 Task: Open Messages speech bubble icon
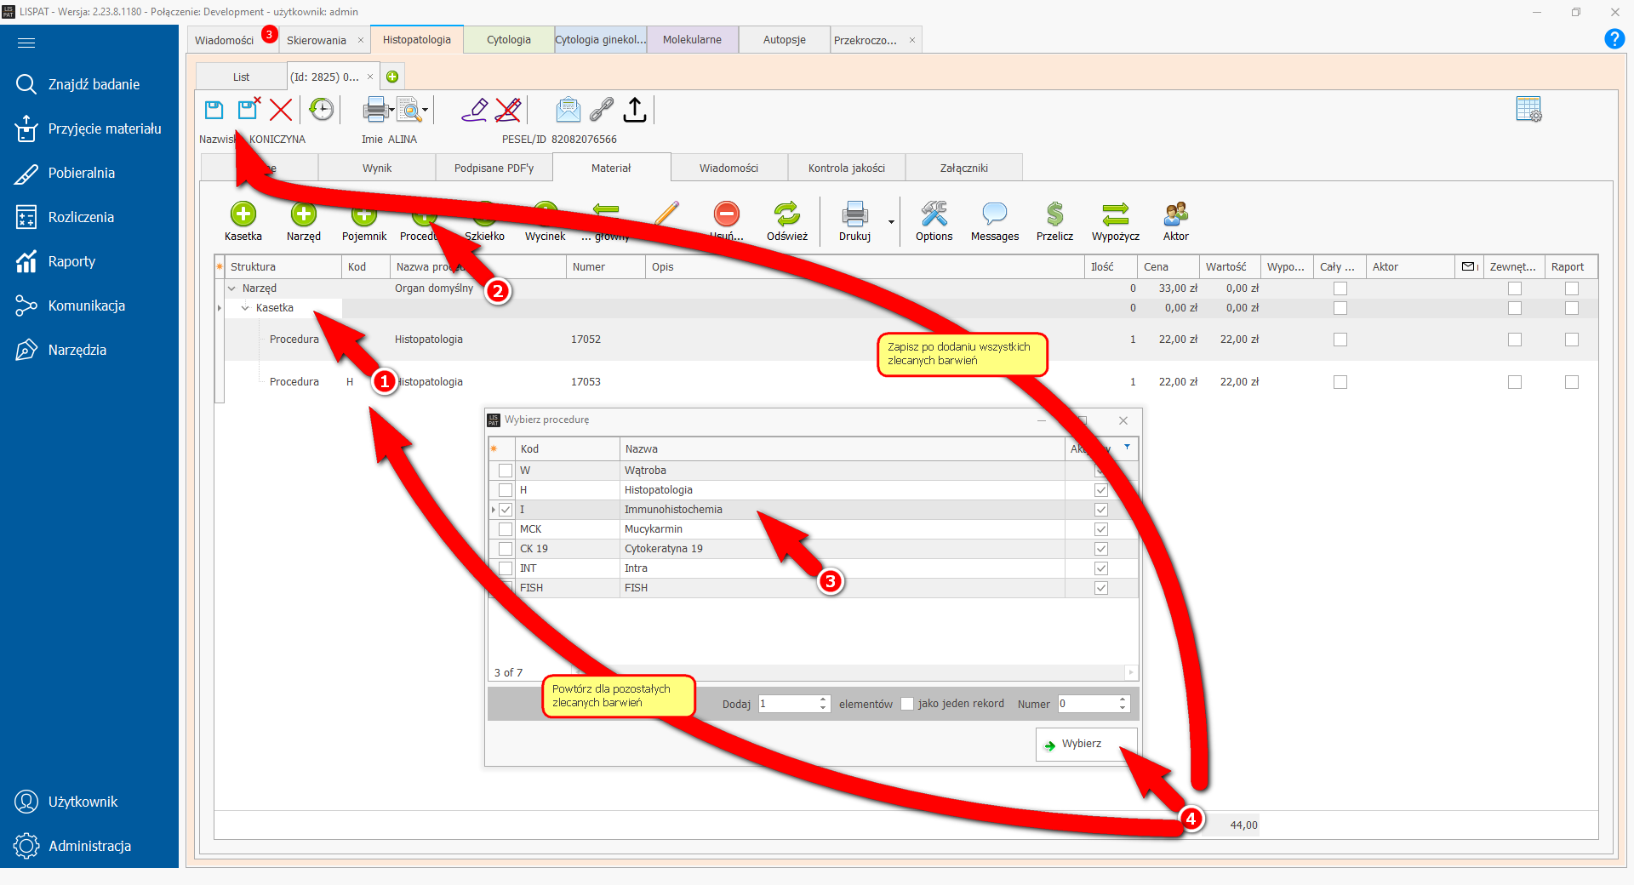pyautogui.click(x=994, y=214)
